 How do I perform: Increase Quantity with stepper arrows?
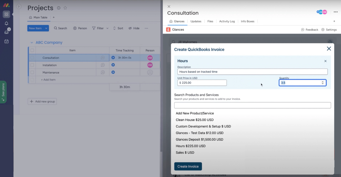tap(323, 82)
